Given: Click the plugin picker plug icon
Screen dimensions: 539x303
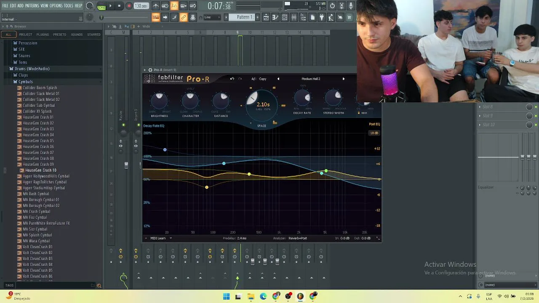Looking at the screenshot, I should 322,17.
